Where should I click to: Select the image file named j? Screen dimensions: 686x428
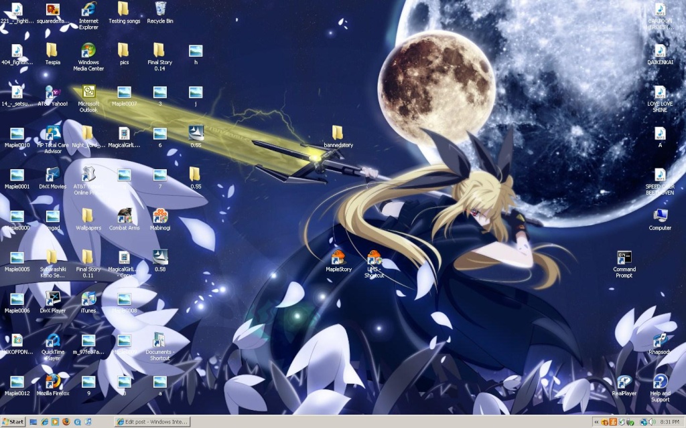tap(196, 96)
